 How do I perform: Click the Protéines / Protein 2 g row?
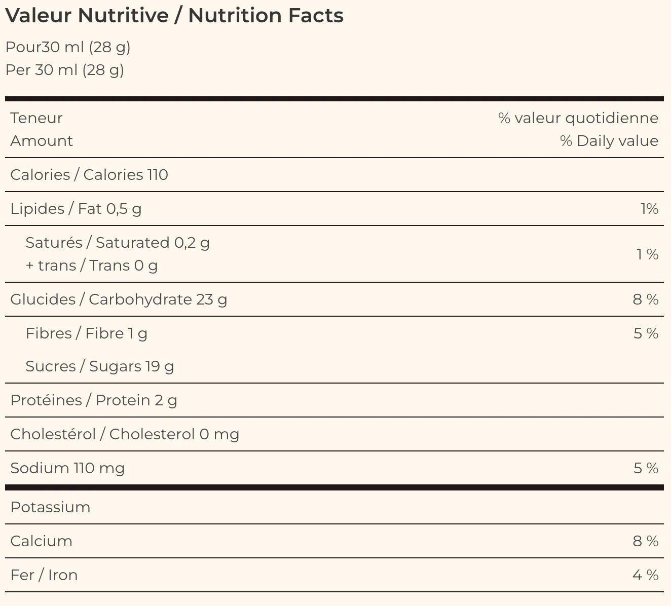pyautogui.click(x=334, y=400)
